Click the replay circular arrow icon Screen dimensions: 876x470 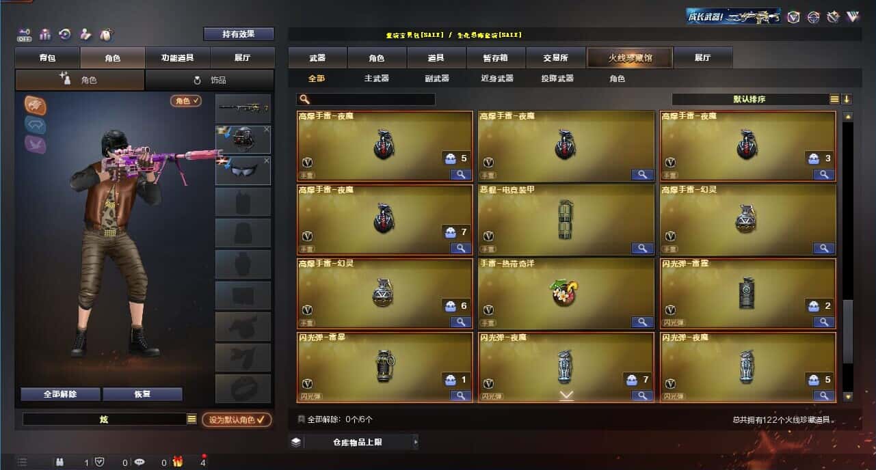[x=65, y=34]
